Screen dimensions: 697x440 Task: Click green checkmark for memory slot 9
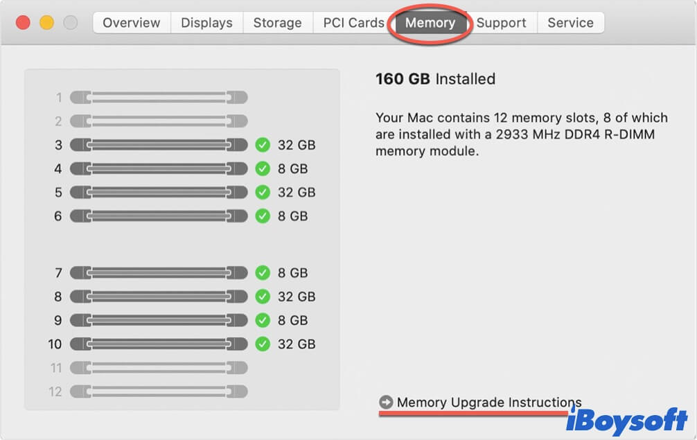(x=263, y=320)
